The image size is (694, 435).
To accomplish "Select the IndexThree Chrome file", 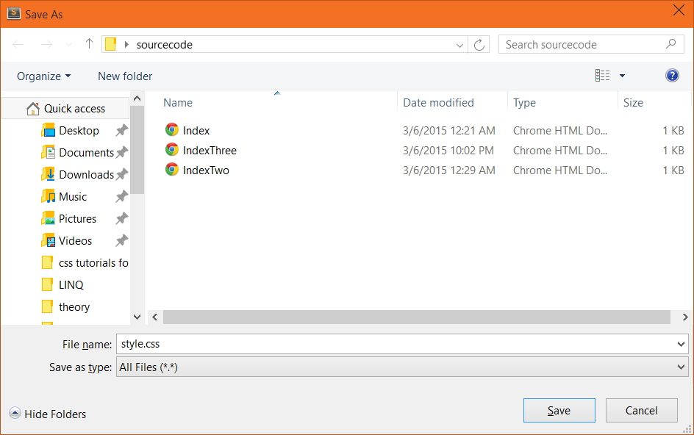I will click(x=210, y=151).
